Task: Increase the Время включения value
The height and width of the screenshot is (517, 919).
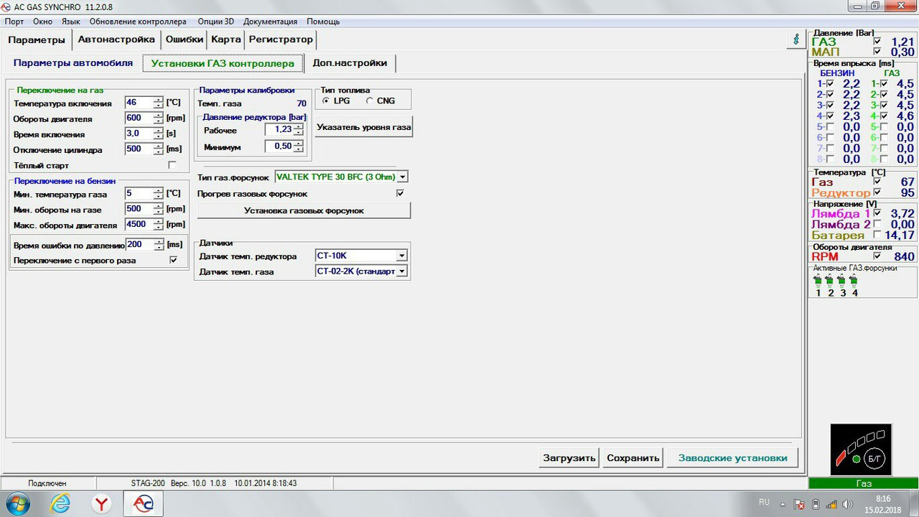Action: point(158,131)
